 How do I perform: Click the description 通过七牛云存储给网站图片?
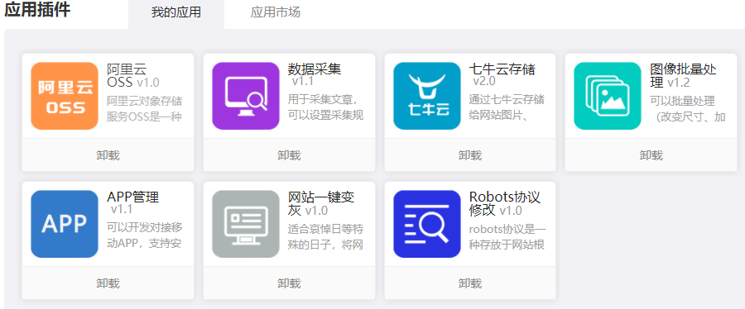click(507, 107)
